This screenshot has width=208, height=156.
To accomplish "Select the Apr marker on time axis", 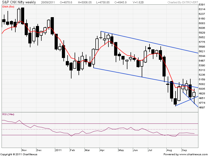I will click(x=103, y=150).
